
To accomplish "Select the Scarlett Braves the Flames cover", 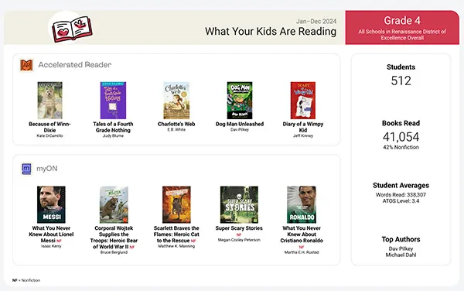I will 176,204.
